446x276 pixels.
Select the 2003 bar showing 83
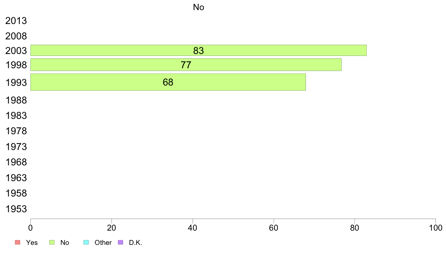[x=199, y=50]
